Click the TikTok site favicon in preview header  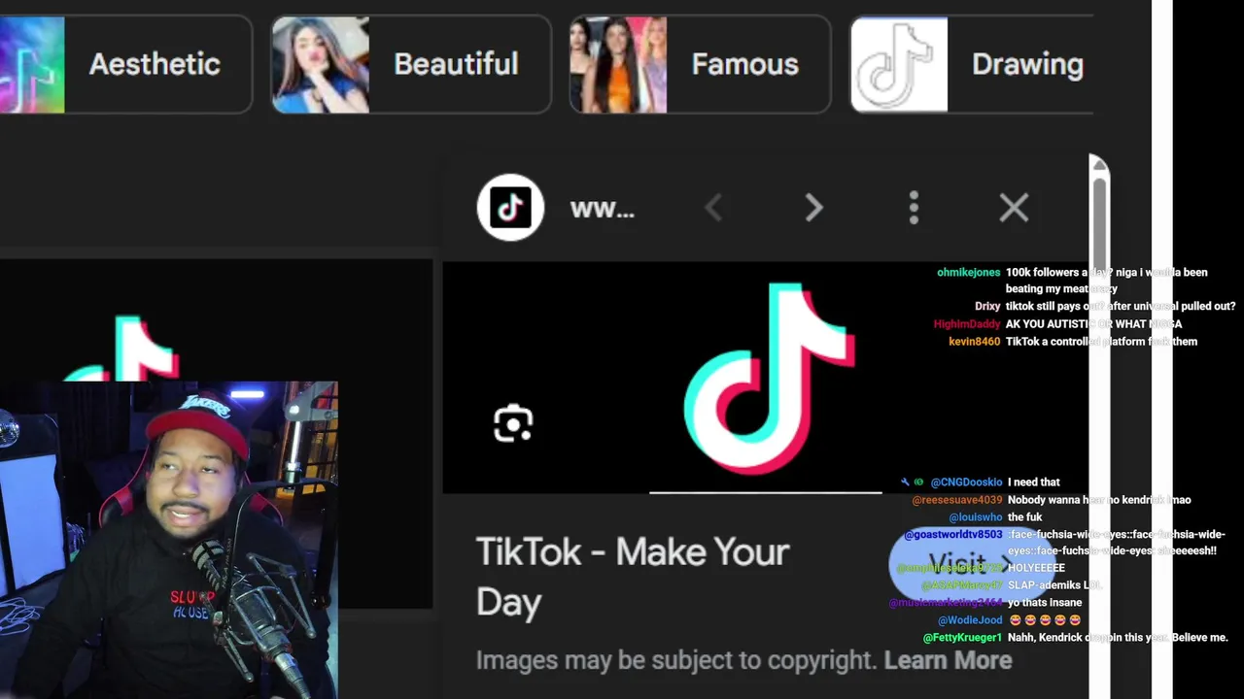coord(510,208)
